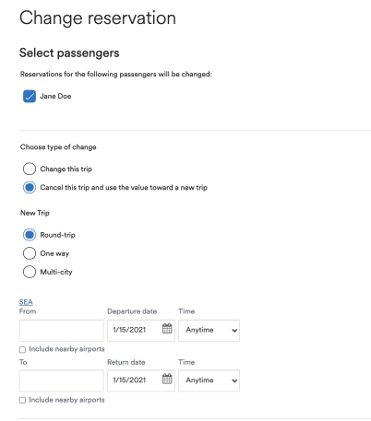Select the Change this trip option
Screen dimensions: 371x421
coord(30,169)
